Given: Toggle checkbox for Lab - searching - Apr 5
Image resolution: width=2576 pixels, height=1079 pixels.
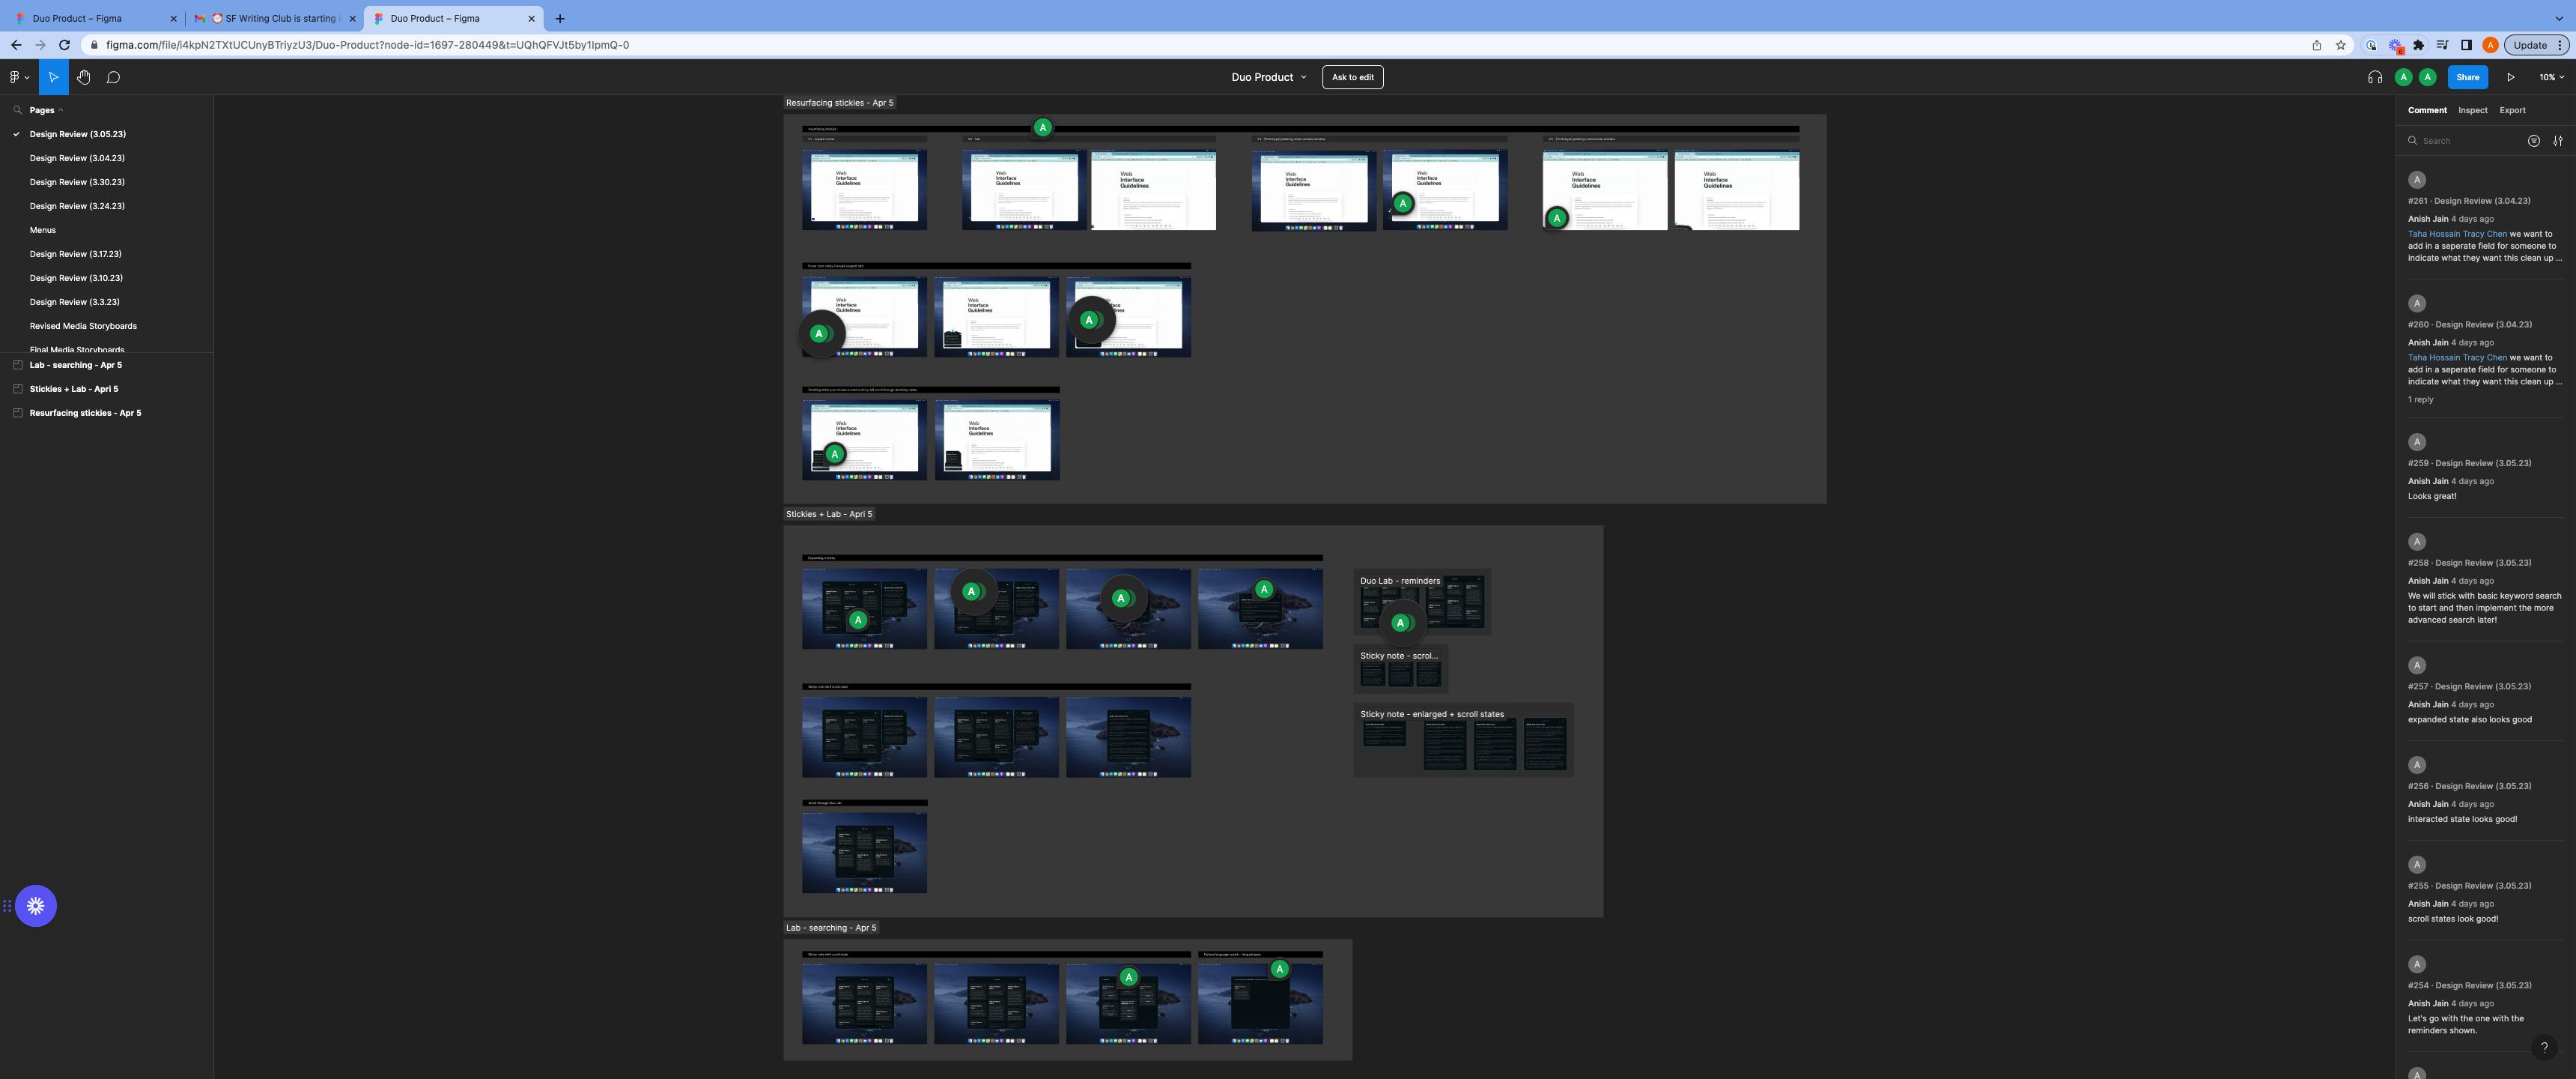Looking at the screenshot, I should point(18,365).
